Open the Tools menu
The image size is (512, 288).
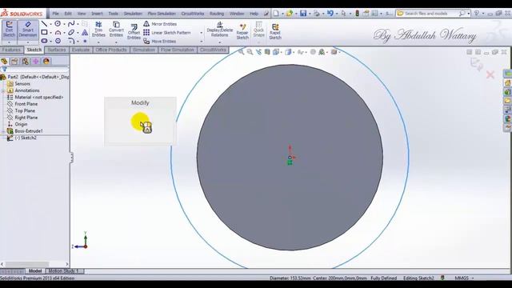[113, 14]
